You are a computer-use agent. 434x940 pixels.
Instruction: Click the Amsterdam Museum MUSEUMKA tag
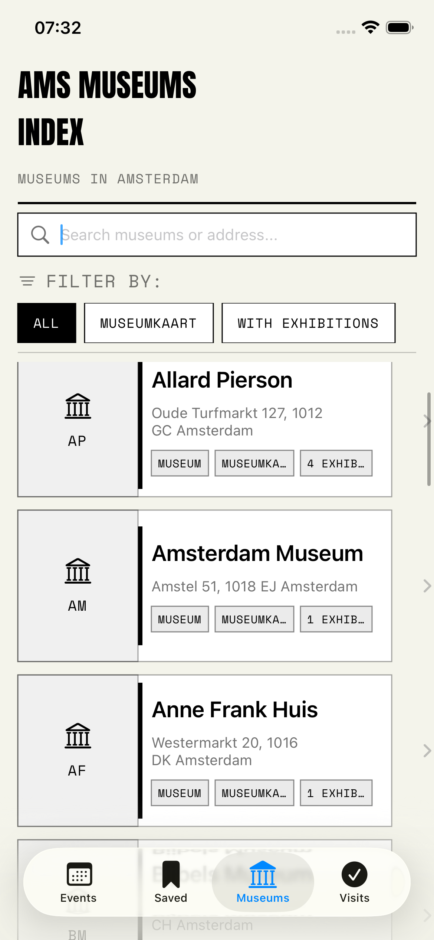point(254,619)
